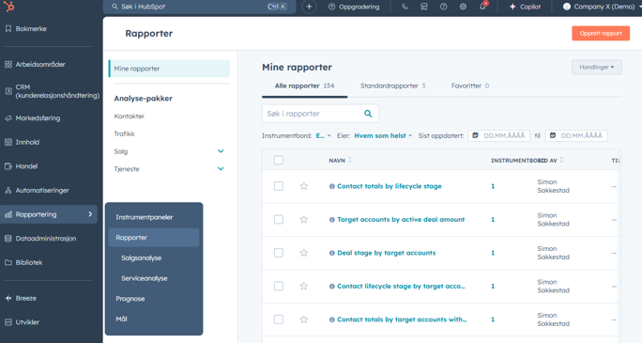Open Prognose in the flyout menu
Image resolution: width=642 pixels, height=343 pixels.
pyautogui.click(x=154, y=299)
